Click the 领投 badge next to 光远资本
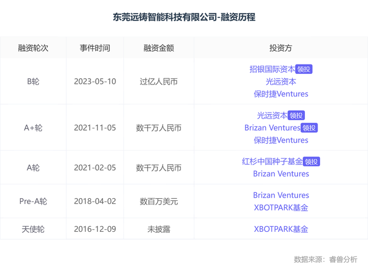Viewport: 368px width, 279px height. point(297,116)
